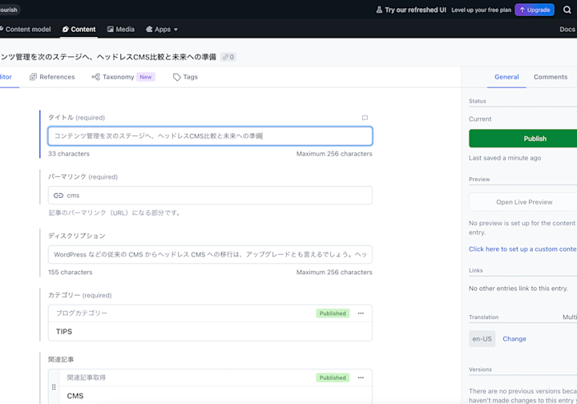
Task: Click the パーマリンク cms input field
Action: coord(210,196)
